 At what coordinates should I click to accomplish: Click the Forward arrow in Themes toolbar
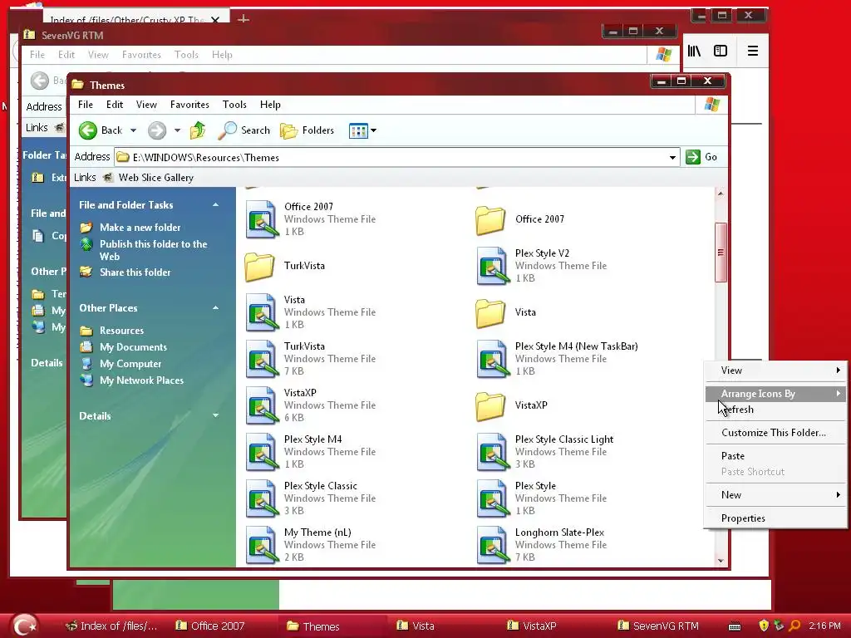(157, 130)
